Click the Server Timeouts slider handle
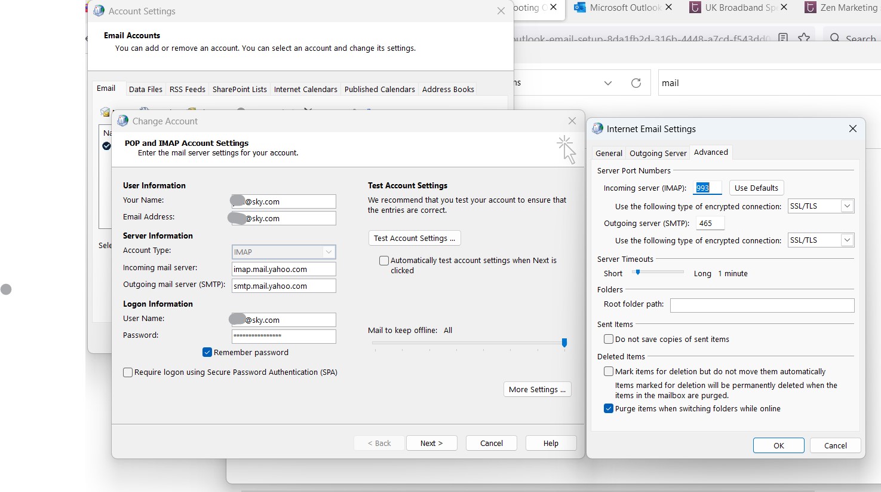This screenshot has width=881, height=492. (638, 273)
